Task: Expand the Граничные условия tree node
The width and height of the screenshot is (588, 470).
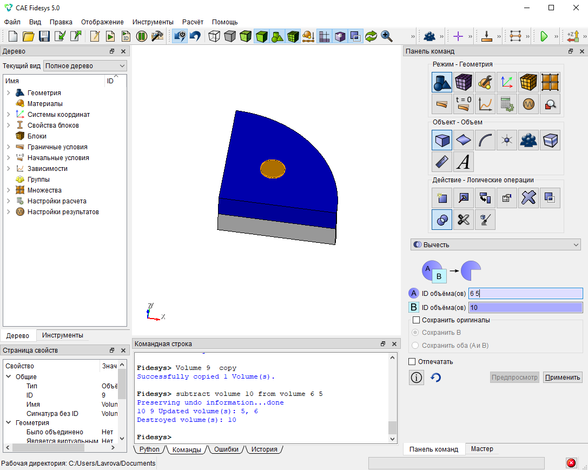Action: coord(8,147)
